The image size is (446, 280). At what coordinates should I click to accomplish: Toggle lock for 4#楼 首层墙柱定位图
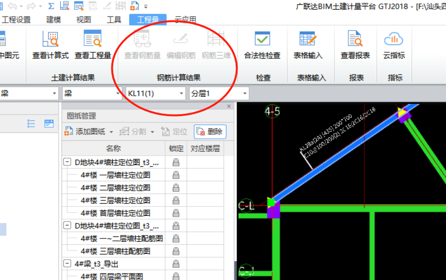(x=176, y=213)
